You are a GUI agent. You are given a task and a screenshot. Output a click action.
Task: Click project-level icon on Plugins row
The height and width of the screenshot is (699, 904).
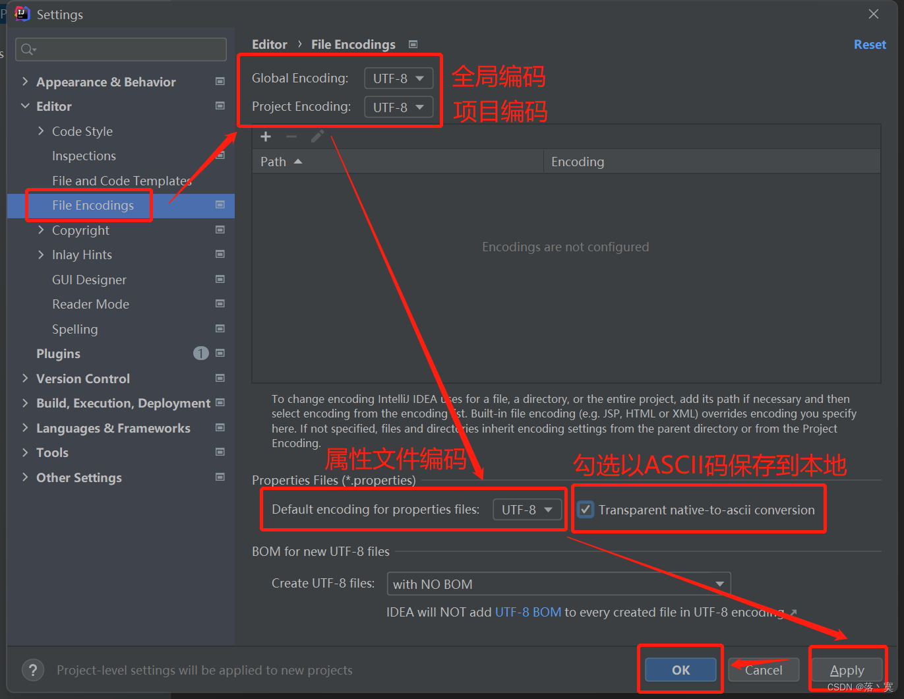click(x=220, y=353)
